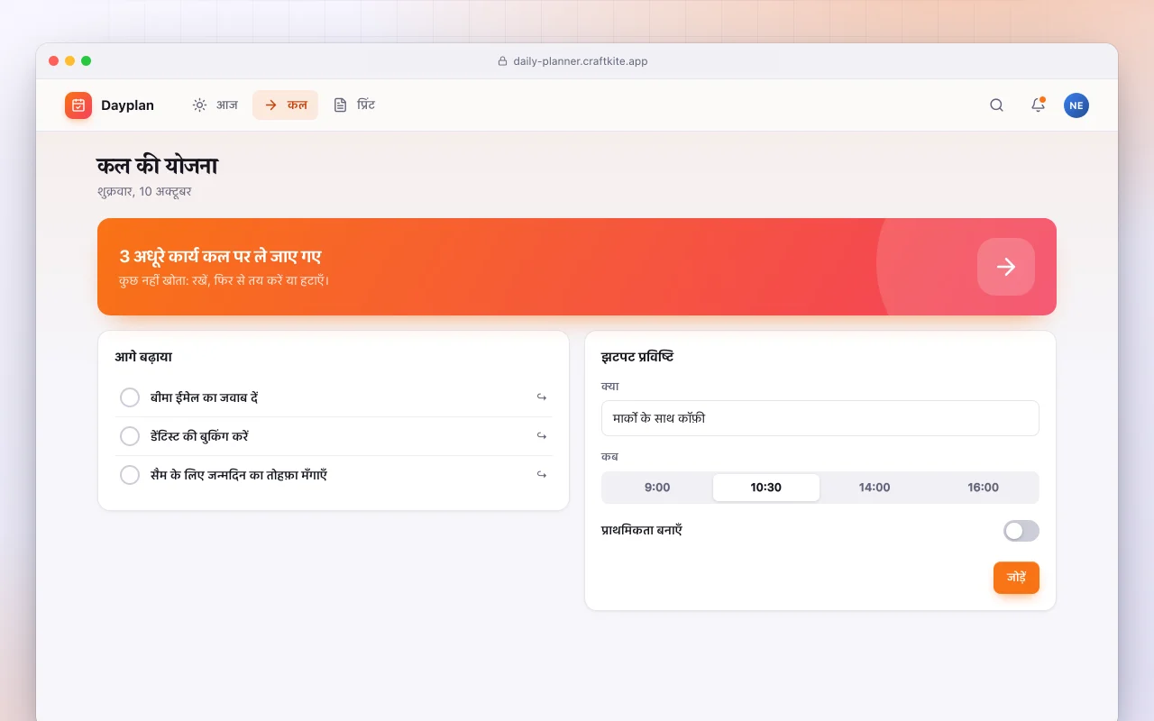This screenshot has height=721, width=1154.
Task: Switch to the आज tab
Action: (215, 105)
